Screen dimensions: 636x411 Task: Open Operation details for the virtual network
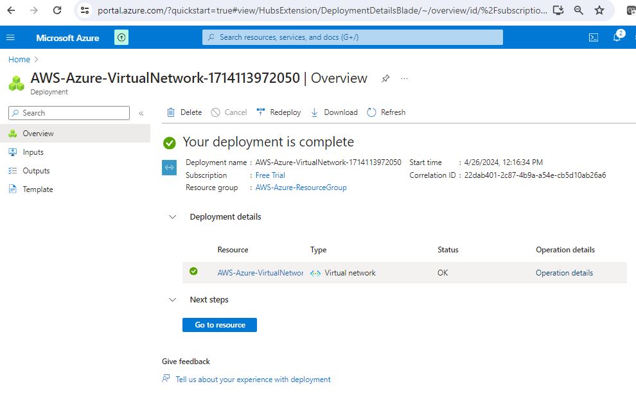(x=564, y=273)
